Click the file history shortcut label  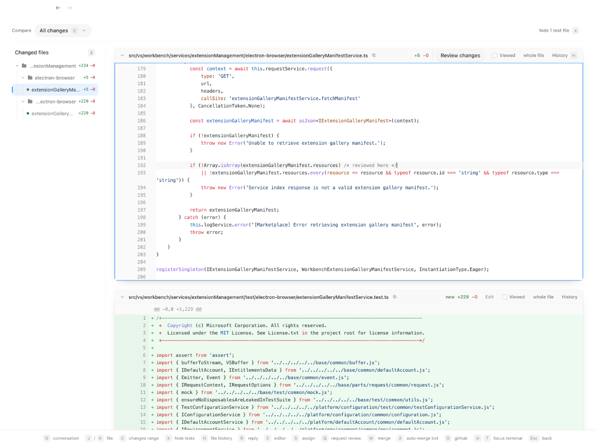(221, 438)
